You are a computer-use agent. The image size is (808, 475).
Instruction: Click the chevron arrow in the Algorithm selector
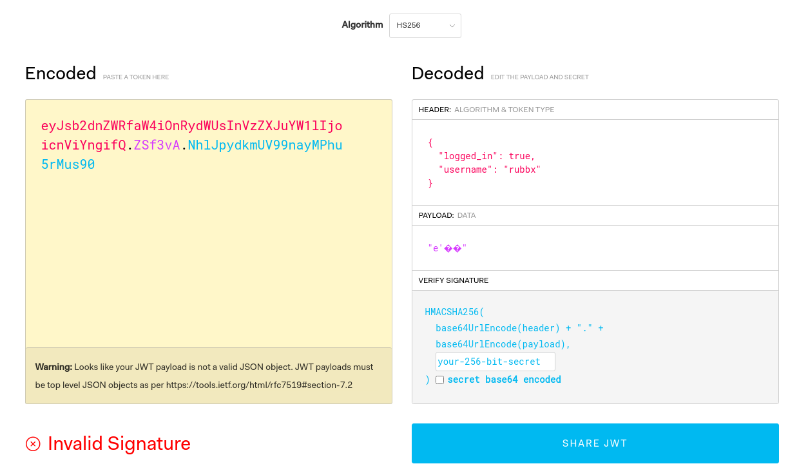(452, 26)
